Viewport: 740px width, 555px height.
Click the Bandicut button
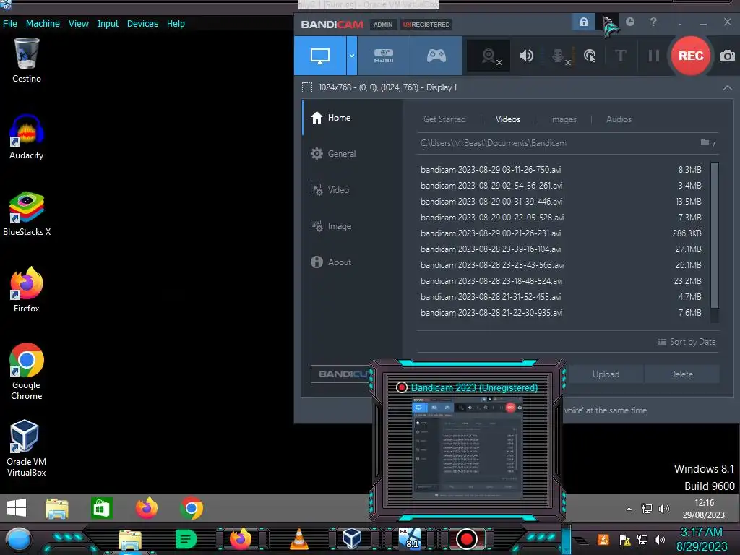tap(341, 374)
